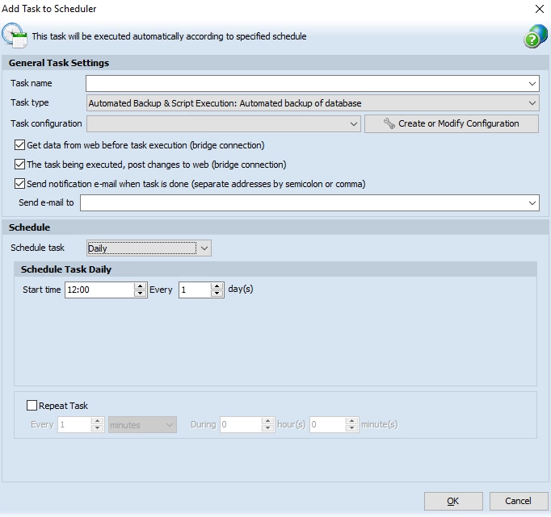Decrease the Every day(s) value
Viewport: 551px width, 517px height.
(217, 294)
